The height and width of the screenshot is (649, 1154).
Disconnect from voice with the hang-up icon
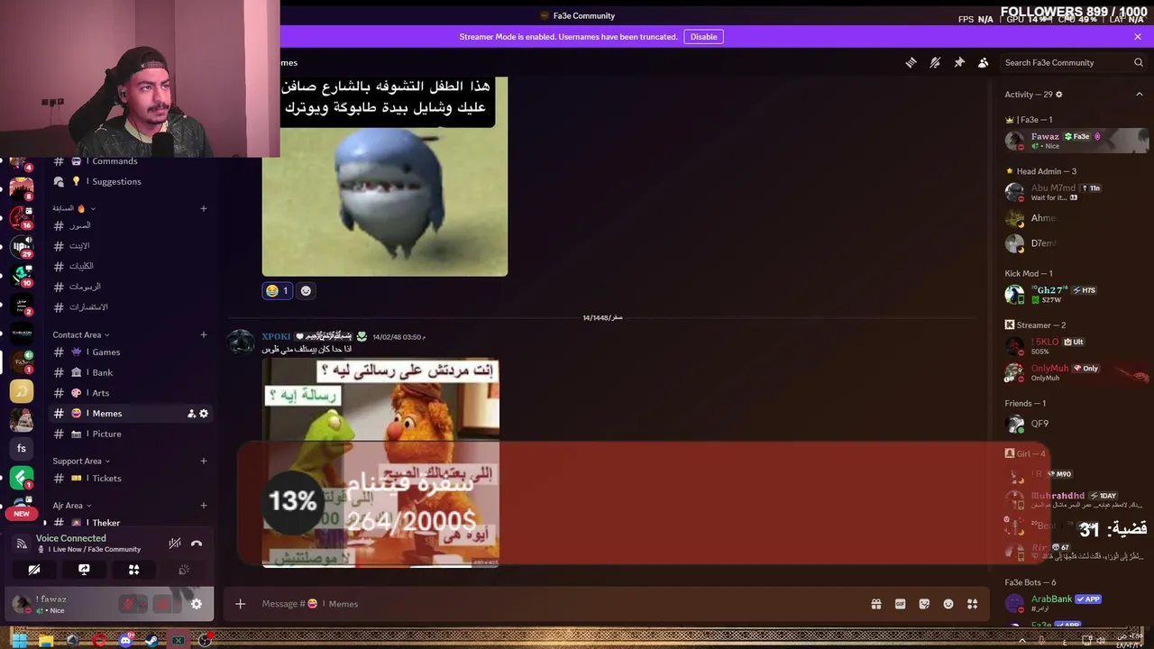coord(197,544)
